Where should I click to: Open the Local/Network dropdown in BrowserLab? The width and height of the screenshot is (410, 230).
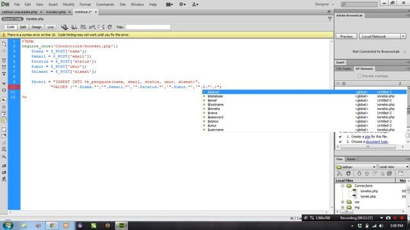click(x=382, y=36)
